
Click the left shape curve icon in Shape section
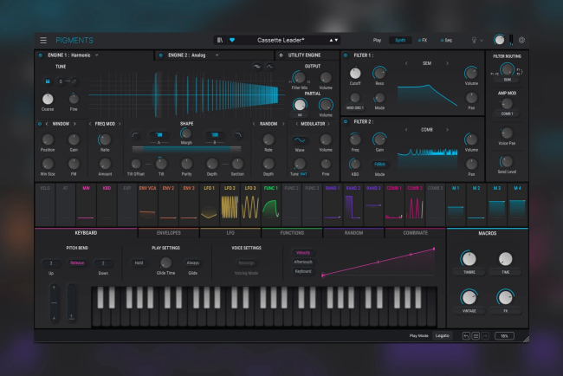tap(135, 135)
